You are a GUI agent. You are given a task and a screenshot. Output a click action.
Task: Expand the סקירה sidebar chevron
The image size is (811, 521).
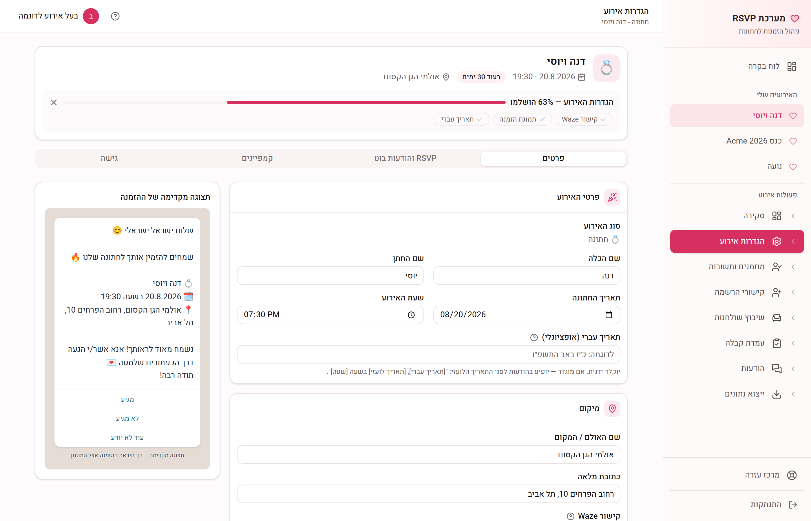click(x=793, y=216)
